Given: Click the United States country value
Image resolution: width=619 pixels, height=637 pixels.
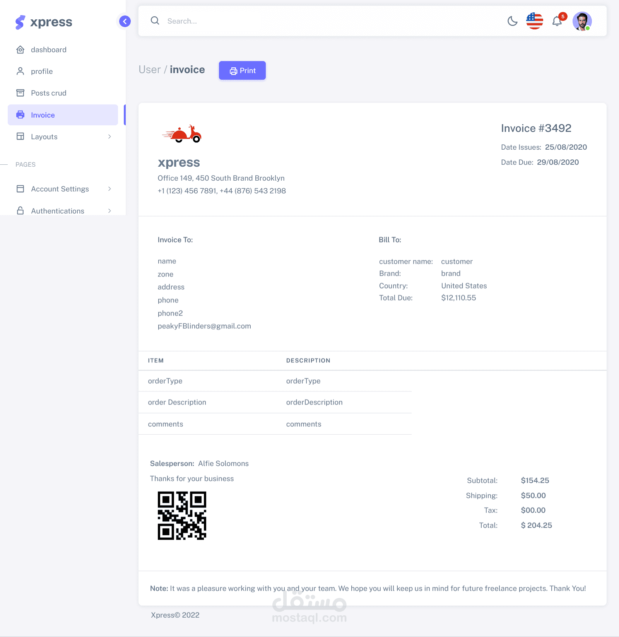Looking at the screenshot, I should [464, 286].
